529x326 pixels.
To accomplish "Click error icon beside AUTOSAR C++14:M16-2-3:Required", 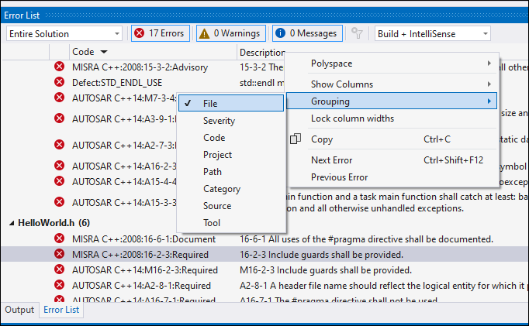I will 60,269.
